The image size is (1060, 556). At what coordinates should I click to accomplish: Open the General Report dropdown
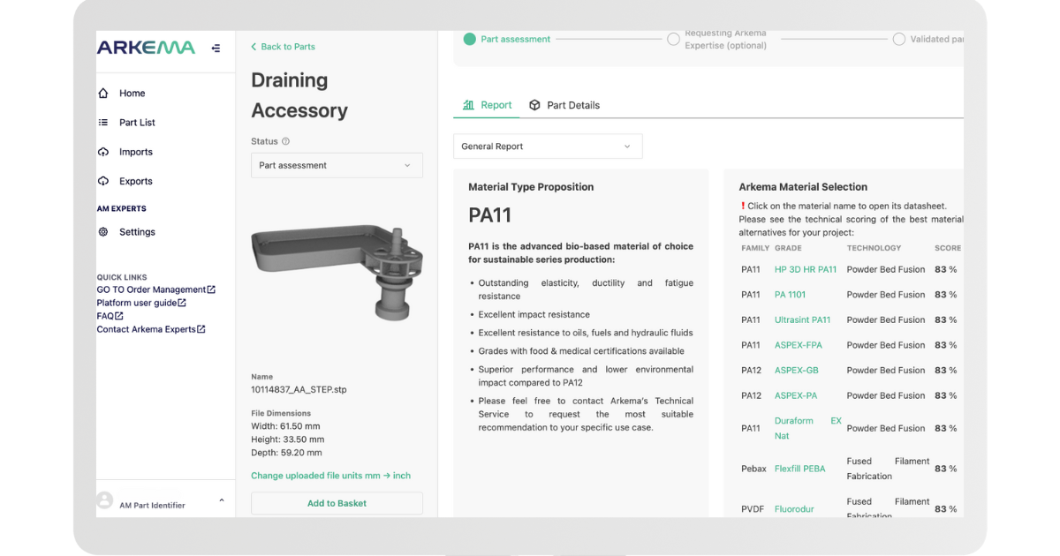coord(548,146)
